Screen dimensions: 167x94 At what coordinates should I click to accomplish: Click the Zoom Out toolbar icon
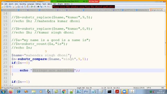click(x=48, y=7)
